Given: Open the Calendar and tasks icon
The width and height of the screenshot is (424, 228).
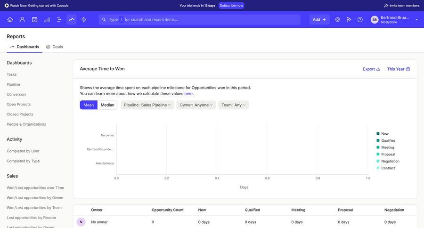Looking at the screenshot, I should pyautogui.click(x=34, y=19).
